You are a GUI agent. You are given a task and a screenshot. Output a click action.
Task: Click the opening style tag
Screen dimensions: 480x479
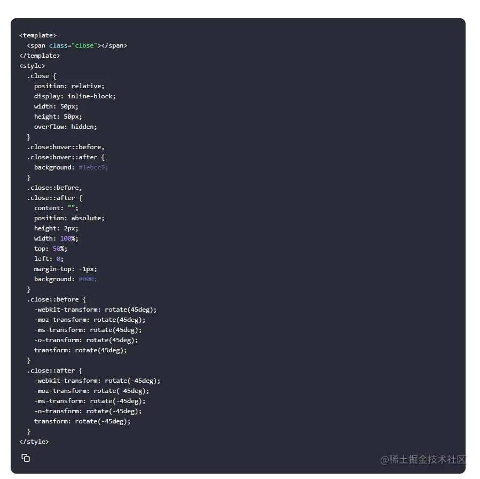(32, 66)
